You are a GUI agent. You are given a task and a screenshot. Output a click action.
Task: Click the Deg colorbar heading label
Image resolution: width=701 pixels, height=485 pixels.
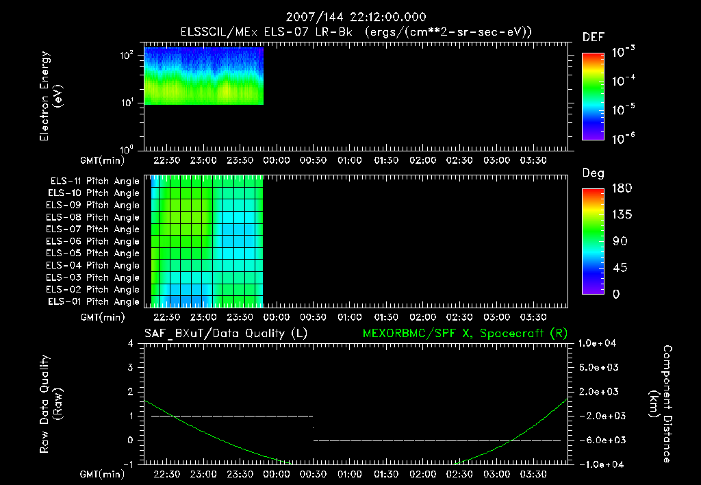pyautogui.click(x=594, y=173)
